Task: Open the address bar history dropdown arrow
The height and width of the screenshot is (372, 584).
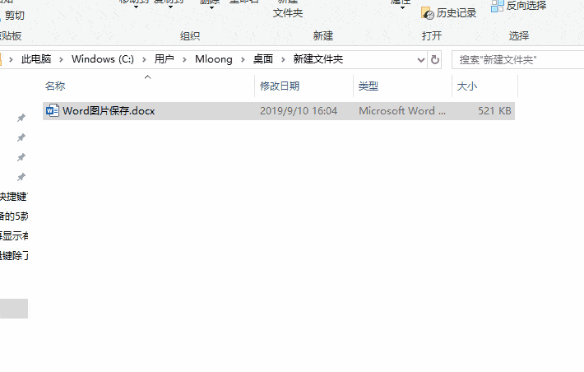Action: (x=421, y=60)
